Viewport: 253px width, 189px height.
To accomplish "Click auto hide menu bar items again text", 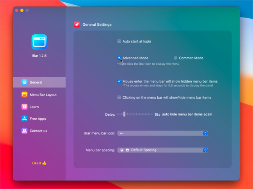I will (187, 114).
